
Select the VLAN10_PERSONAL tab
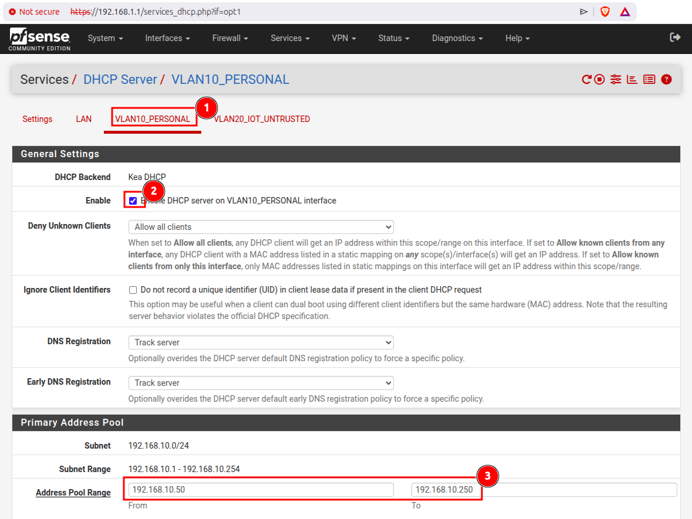click(153, 119)
